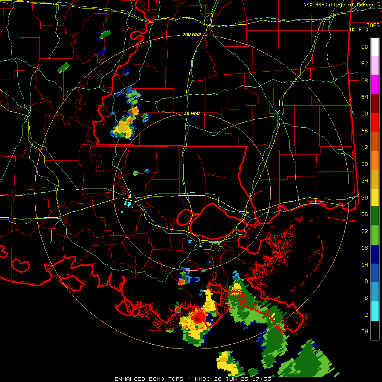Image resolution: width=382 pixels, height=382 pixels.
Task: Choose the burnt orange legend band
Action: [375, 141]
